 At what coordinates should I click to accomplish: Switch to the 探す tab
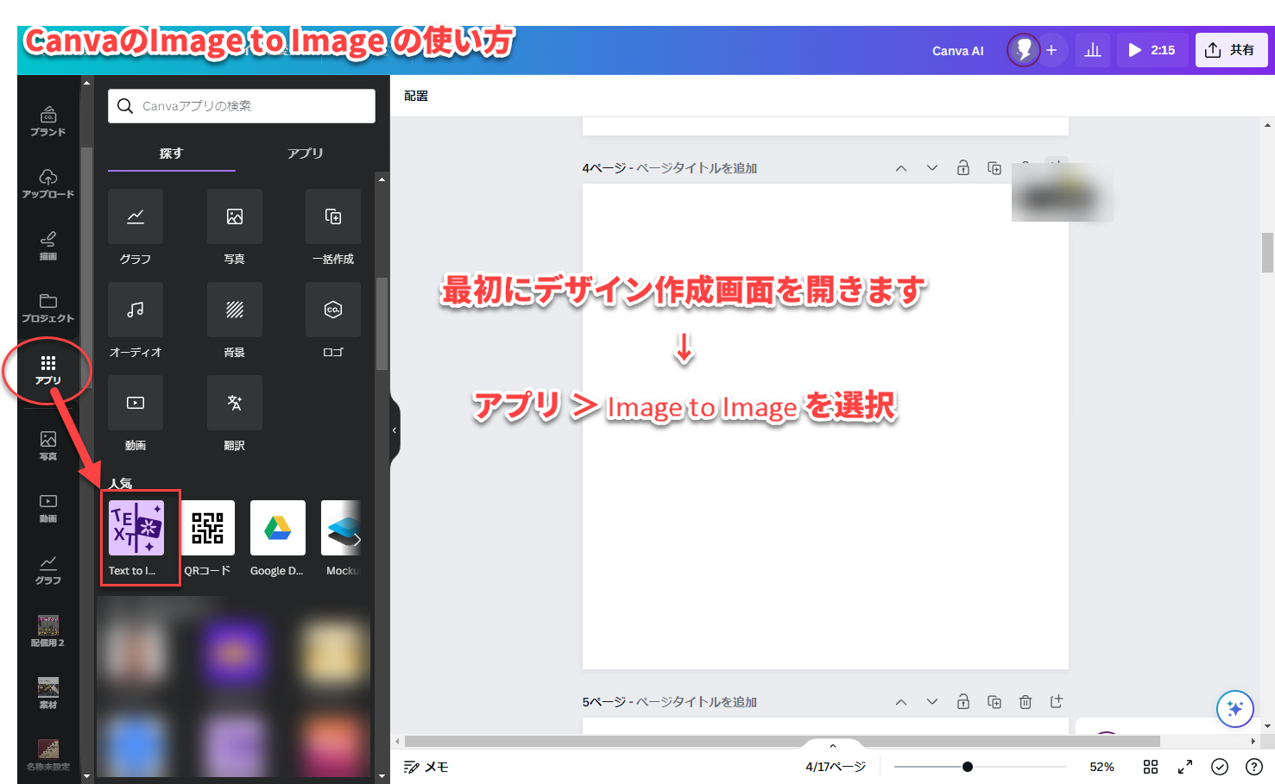[172, 154]
